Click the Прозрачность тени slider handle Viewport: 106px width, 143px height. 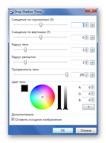[x=67, y=75]
